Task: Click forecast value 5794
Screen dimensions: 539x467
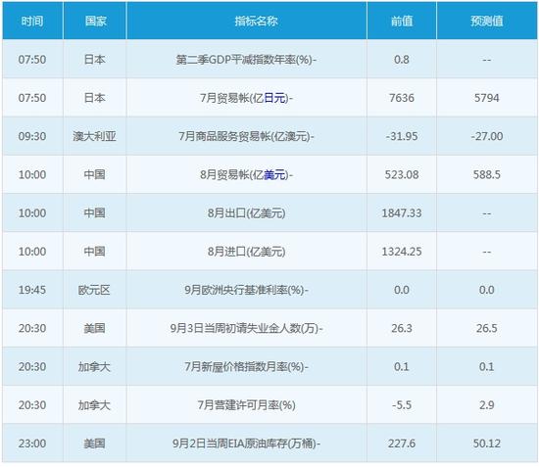Action: click(487, 98)
